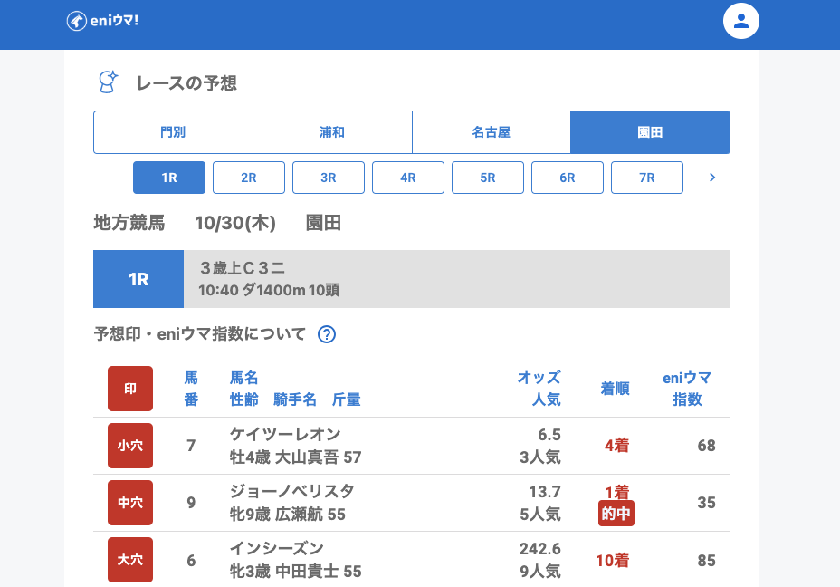The width and height of the screenshot is (840, 587).
Task: Open the eniウマ index help question icon
Action: coord(327,334)
